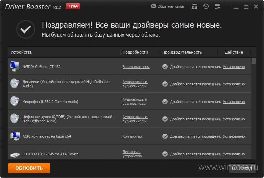Screen dimensions: 264x178
Task: Click the Обратная связь link
Action: click(x=171, y=6)
